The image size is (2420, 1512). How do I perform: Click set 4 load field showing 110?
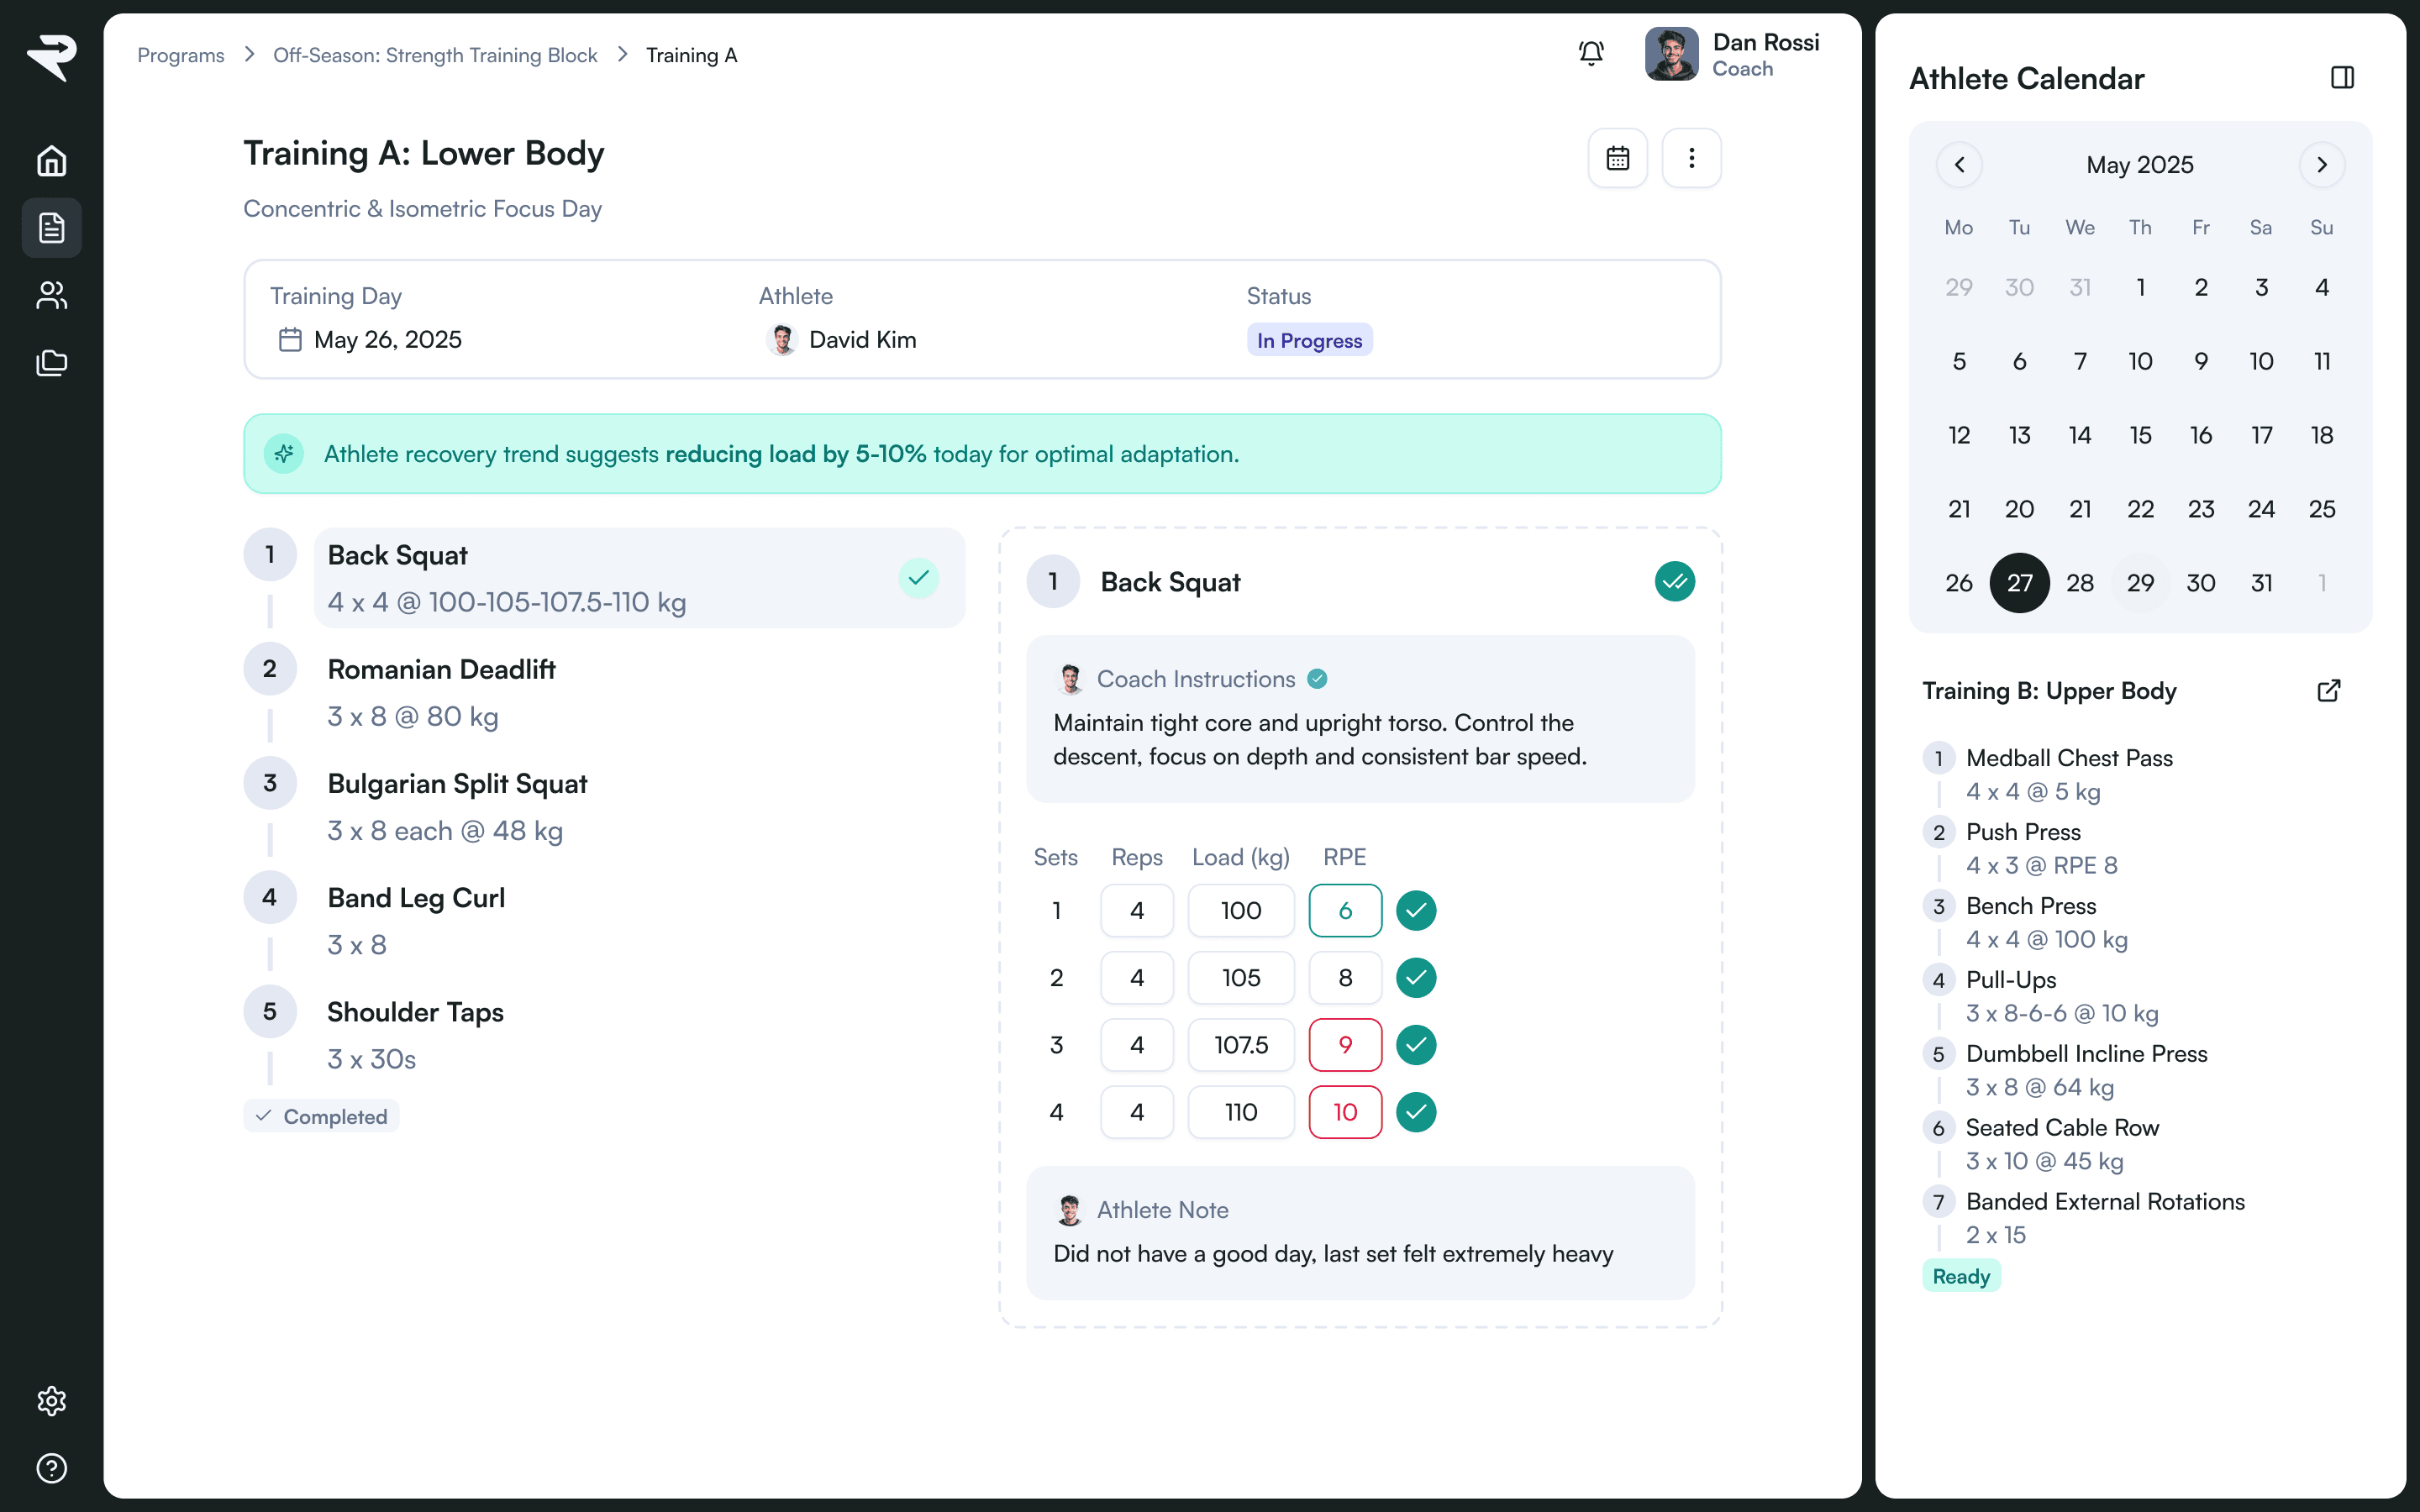coord(1240,1112)
